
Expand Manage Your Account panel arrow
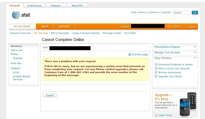(195, 52)
